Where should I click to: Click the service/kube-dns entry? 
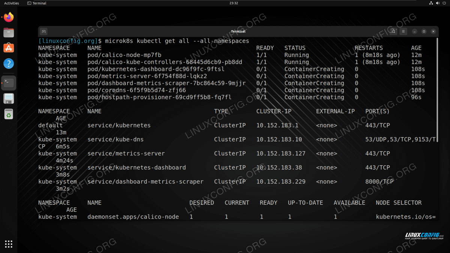point(115,139)
